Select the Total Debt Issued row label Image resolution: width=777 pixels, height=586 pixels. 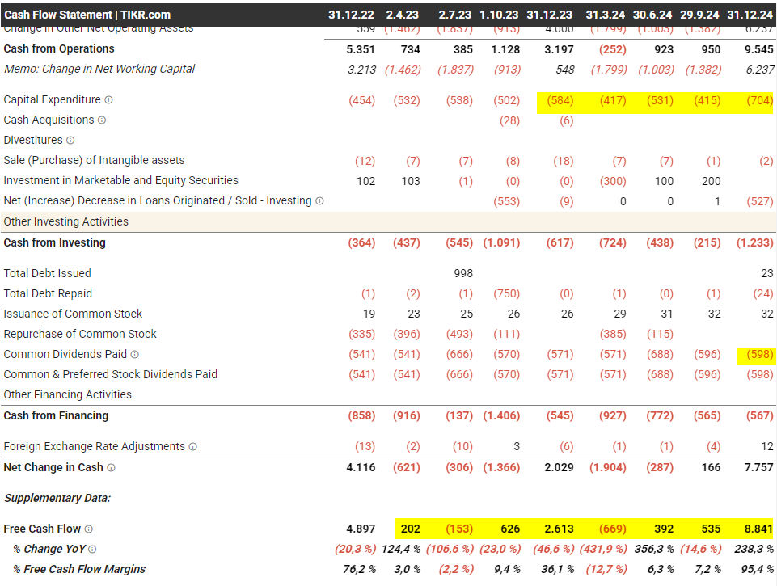click(x=47, y=273)
